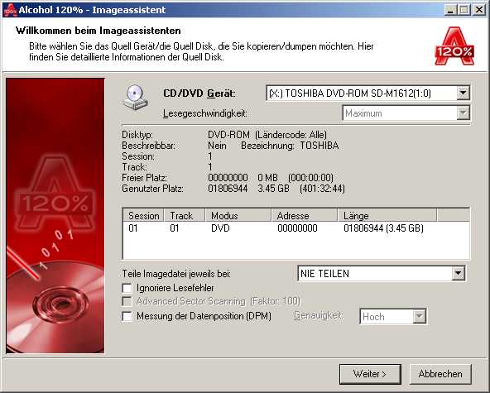Click the CD/DVD Gerät label

click(199, 93)
